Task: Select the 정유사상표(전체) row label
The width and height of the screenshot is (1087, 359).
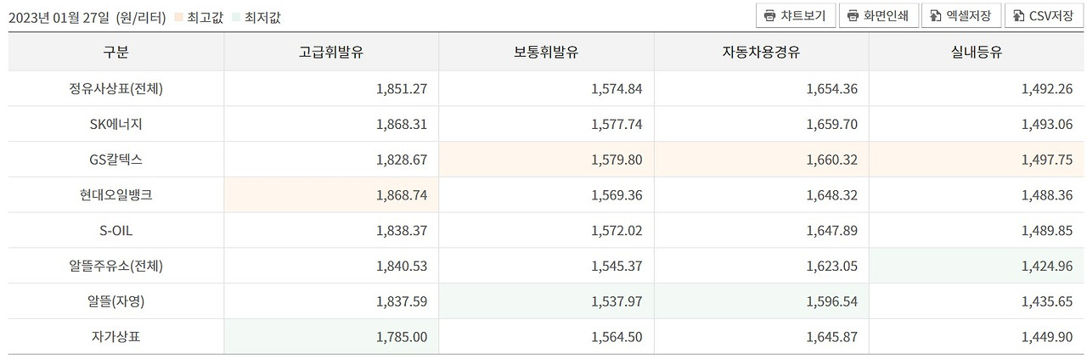Action: coord(116,88)
